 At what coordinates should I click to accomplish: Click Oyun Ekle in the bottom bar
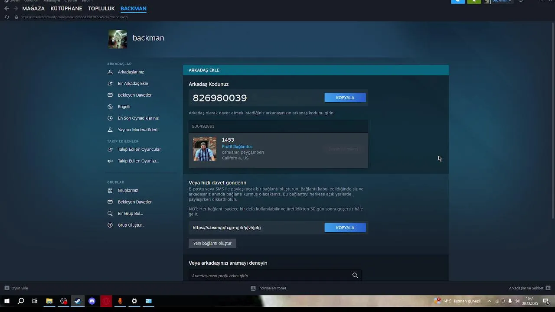pyautogui.click(x=16, y=288)
